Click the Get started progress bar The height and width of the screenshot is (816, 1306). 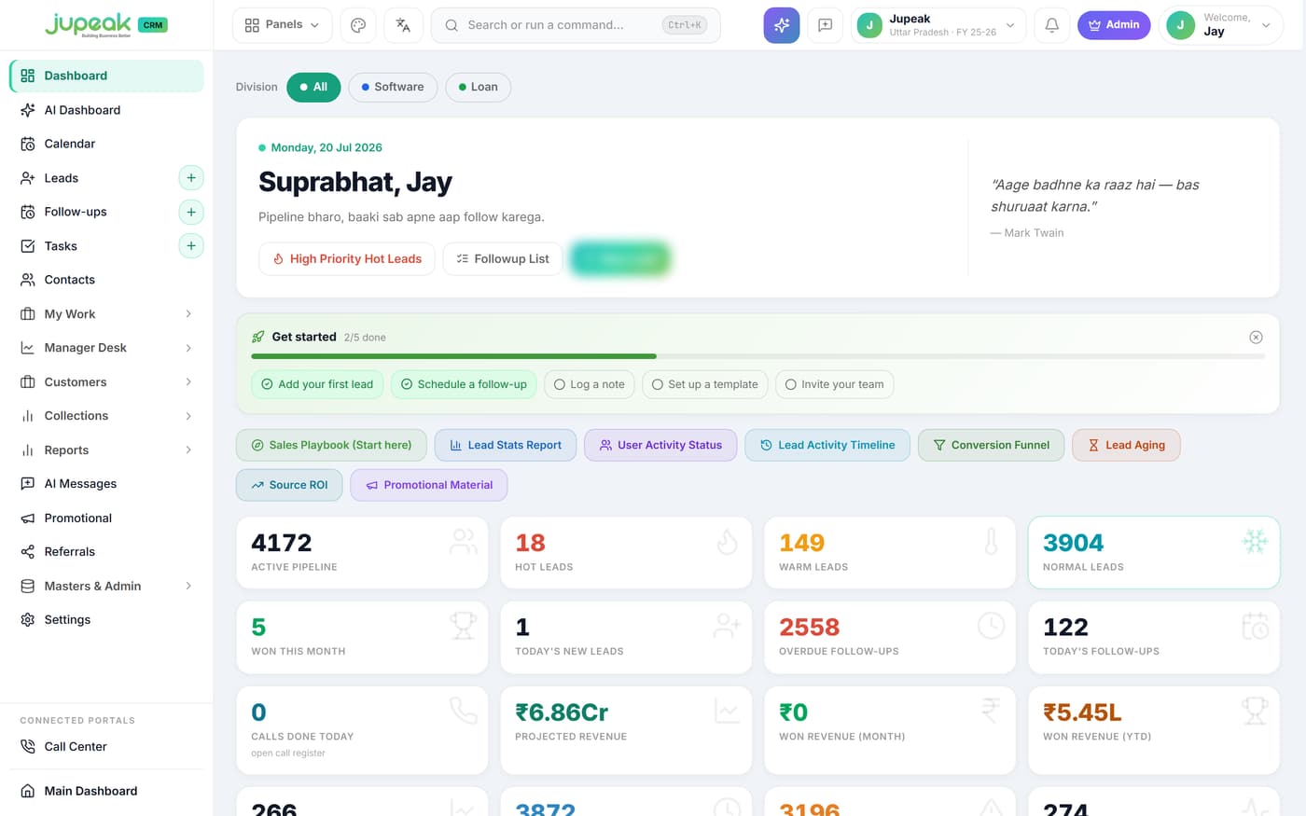pyautogui.click(x=757, y=356)
